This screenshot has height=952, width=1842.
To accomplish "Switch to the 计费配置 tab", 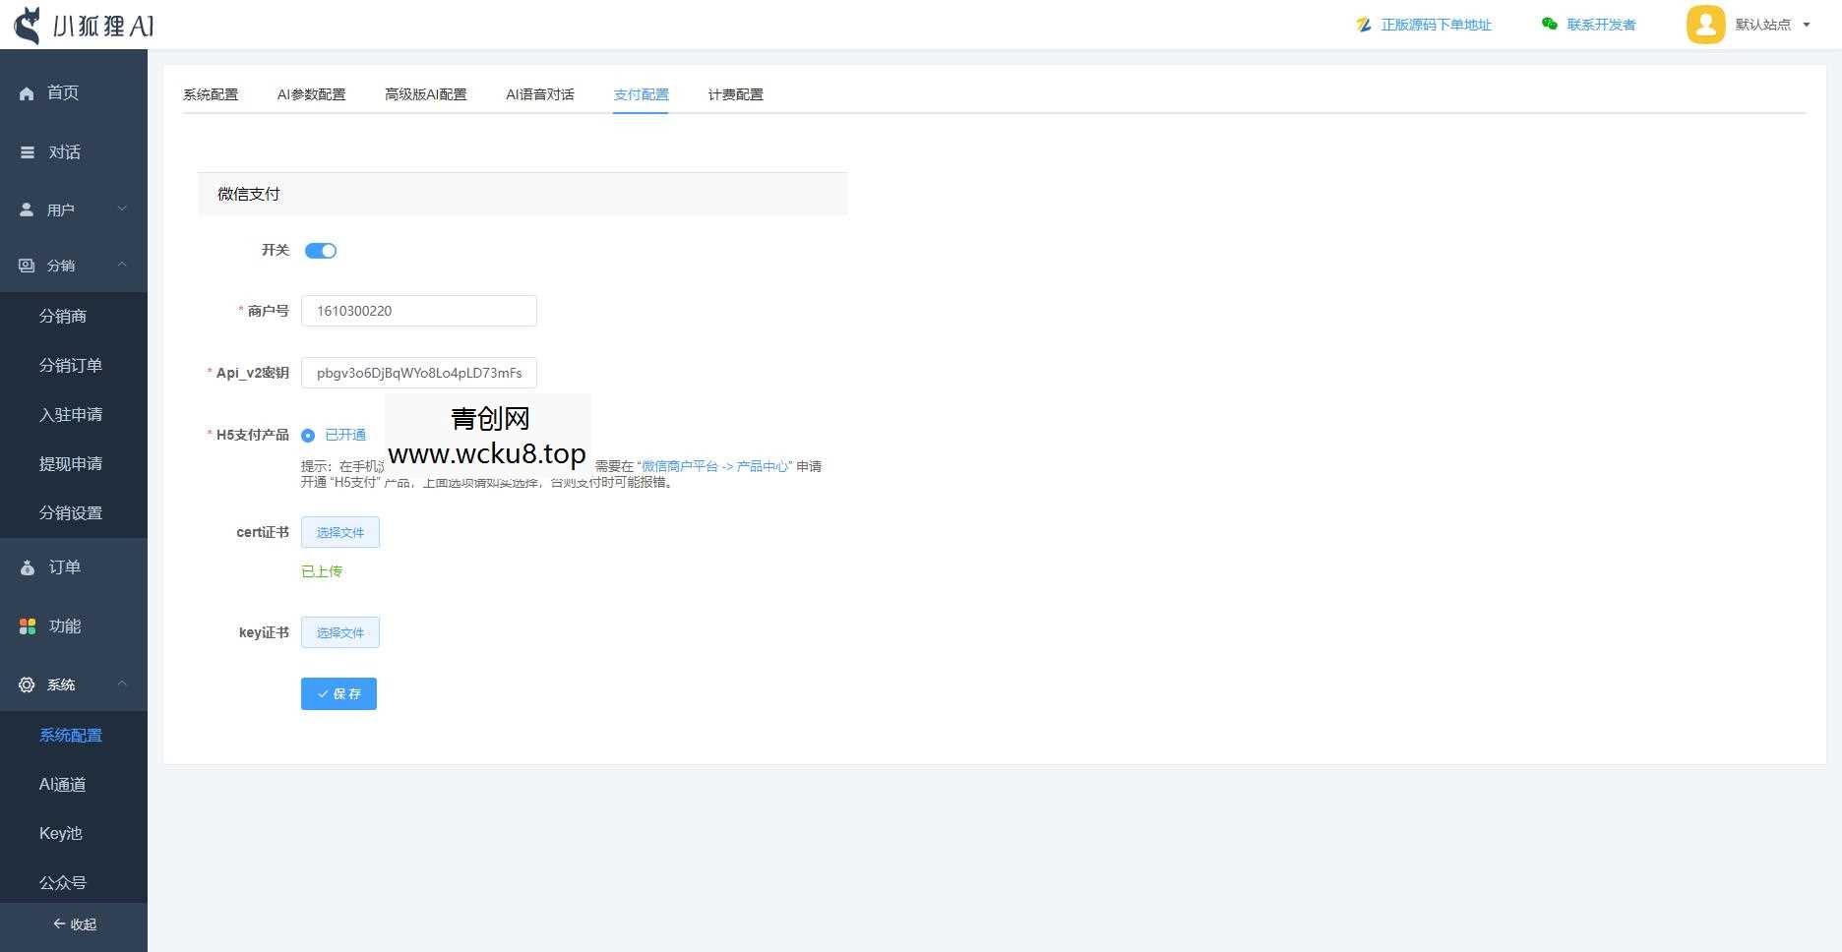I will tap(734, 93).
